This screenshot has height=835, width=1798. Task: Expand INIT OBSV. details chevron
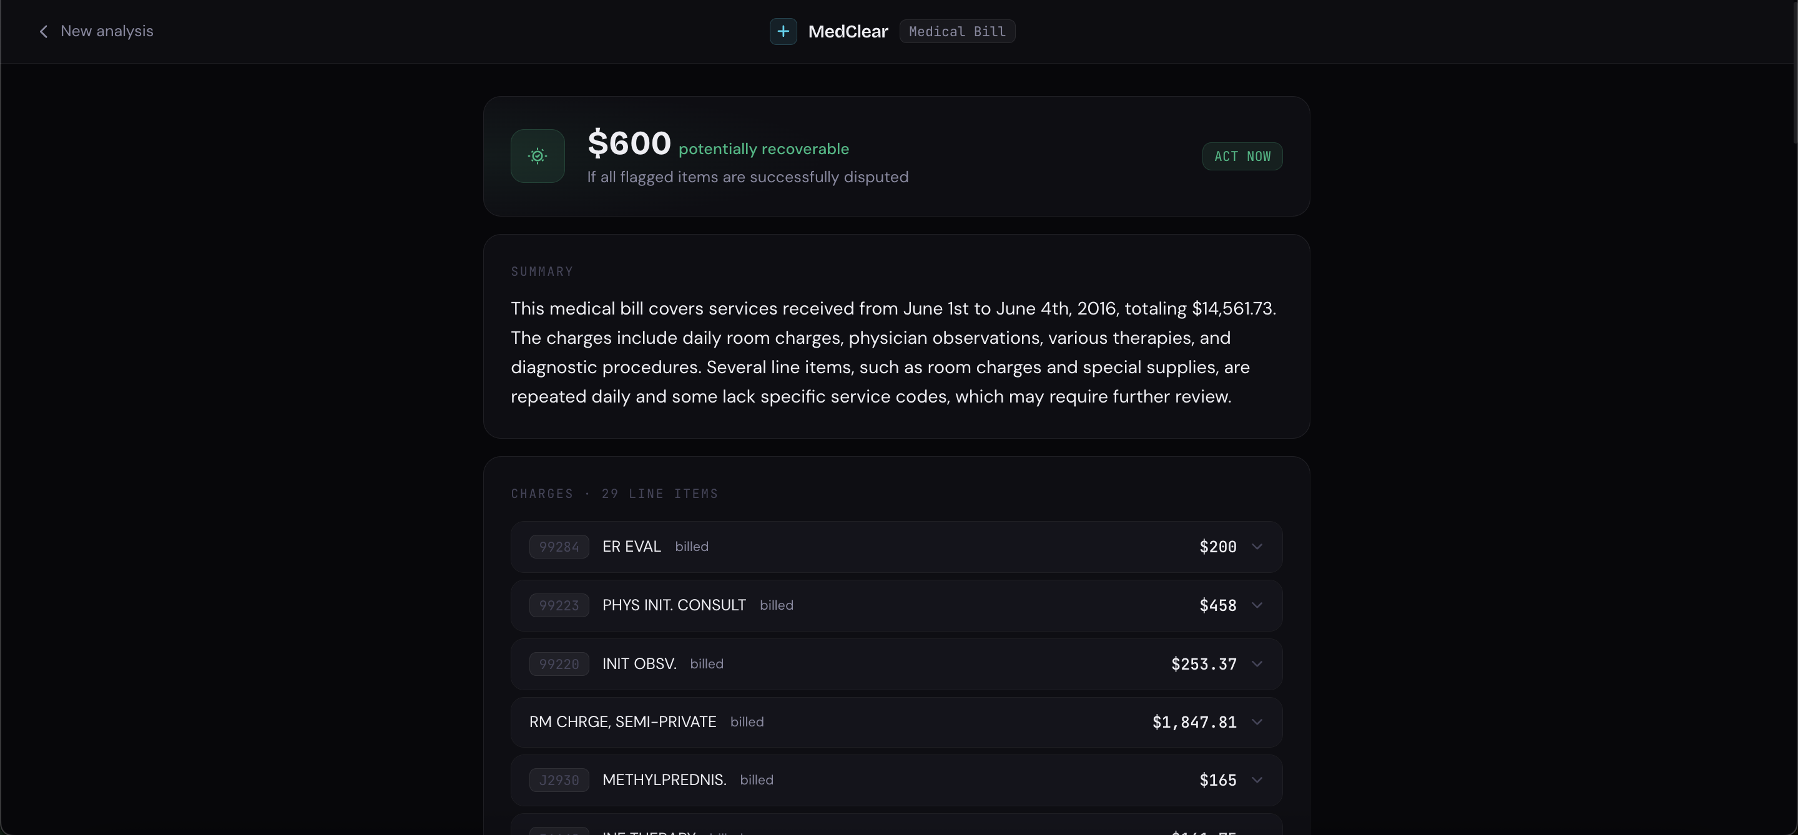click(x=1257, y=664)
